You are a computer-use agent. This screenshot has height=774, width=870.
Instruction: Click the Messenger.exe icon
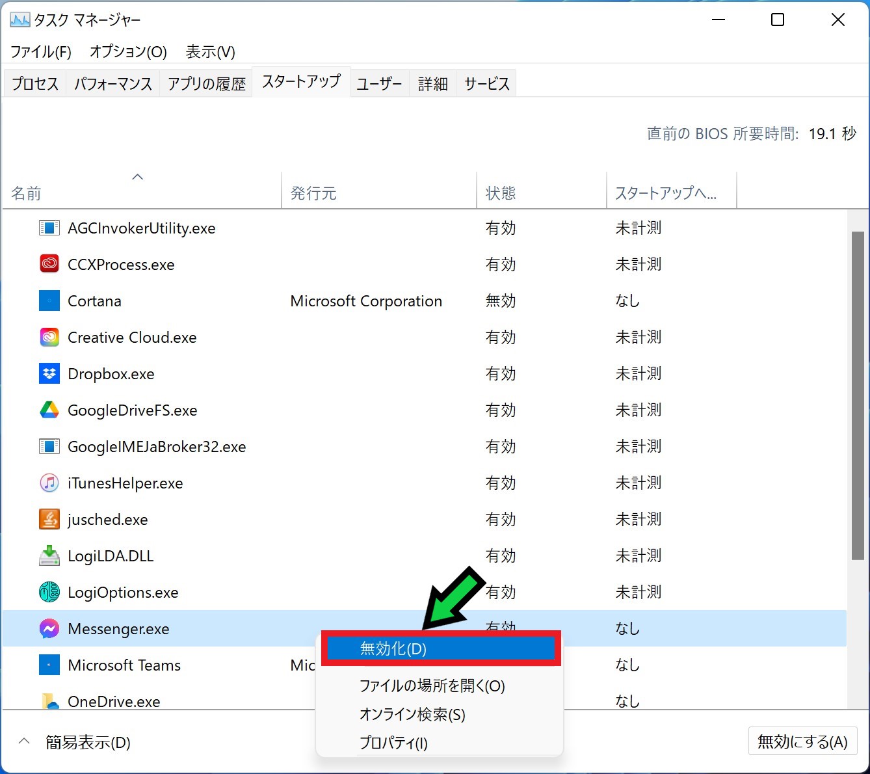49,629
